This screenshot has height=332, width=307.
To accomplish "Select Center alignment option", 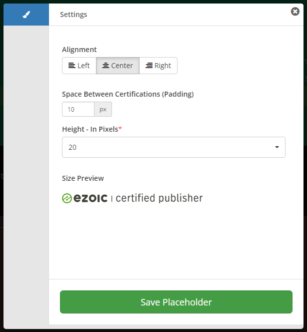I will pyautogui.click(x=117, y=66).
